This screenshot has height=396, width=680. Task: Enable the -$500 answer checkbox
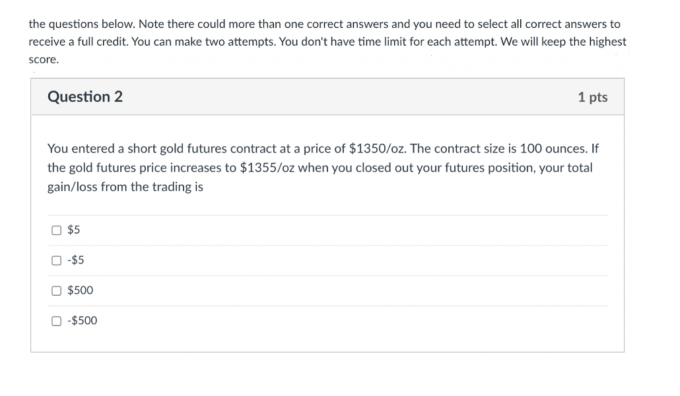56,321
